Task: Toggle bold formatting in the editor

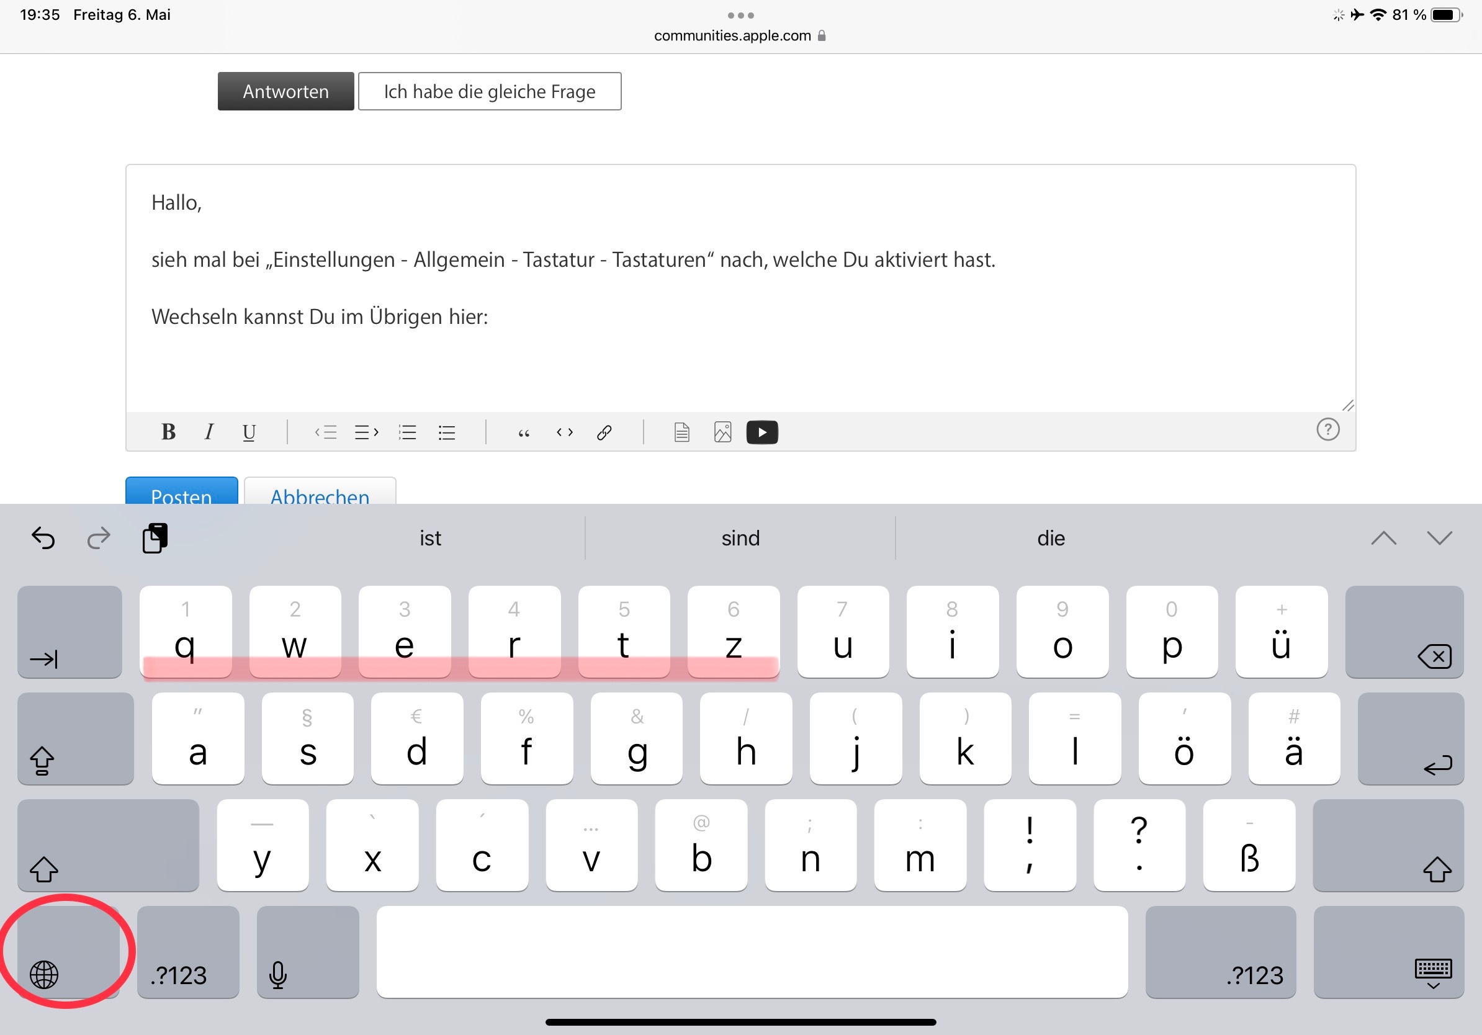Action: click(168, 432)
